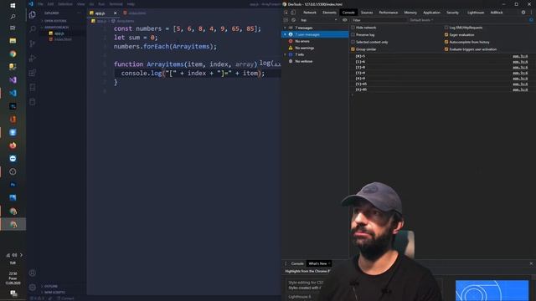Expand the Outline section in Explorer
Screen dimensions: 536x301
point(50,286)
